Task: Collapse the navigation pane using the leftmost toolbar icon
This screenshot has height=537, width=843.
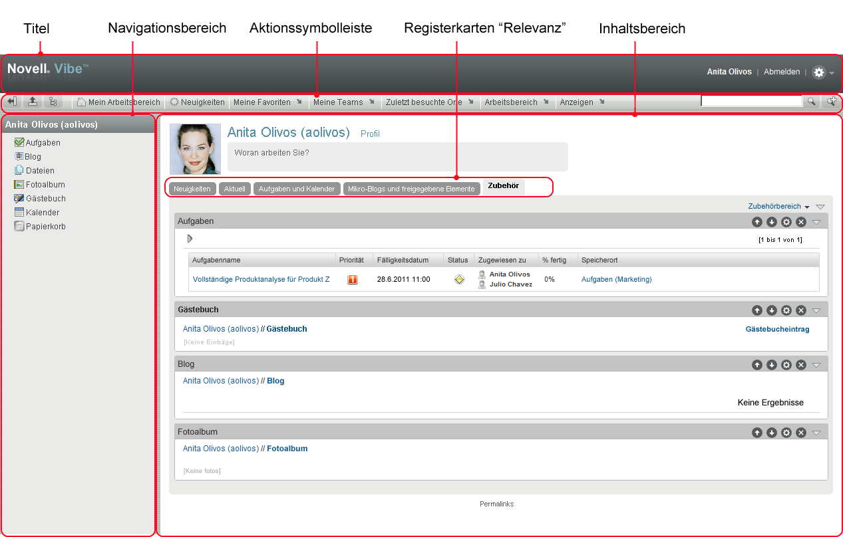Action: pos(13,102)
